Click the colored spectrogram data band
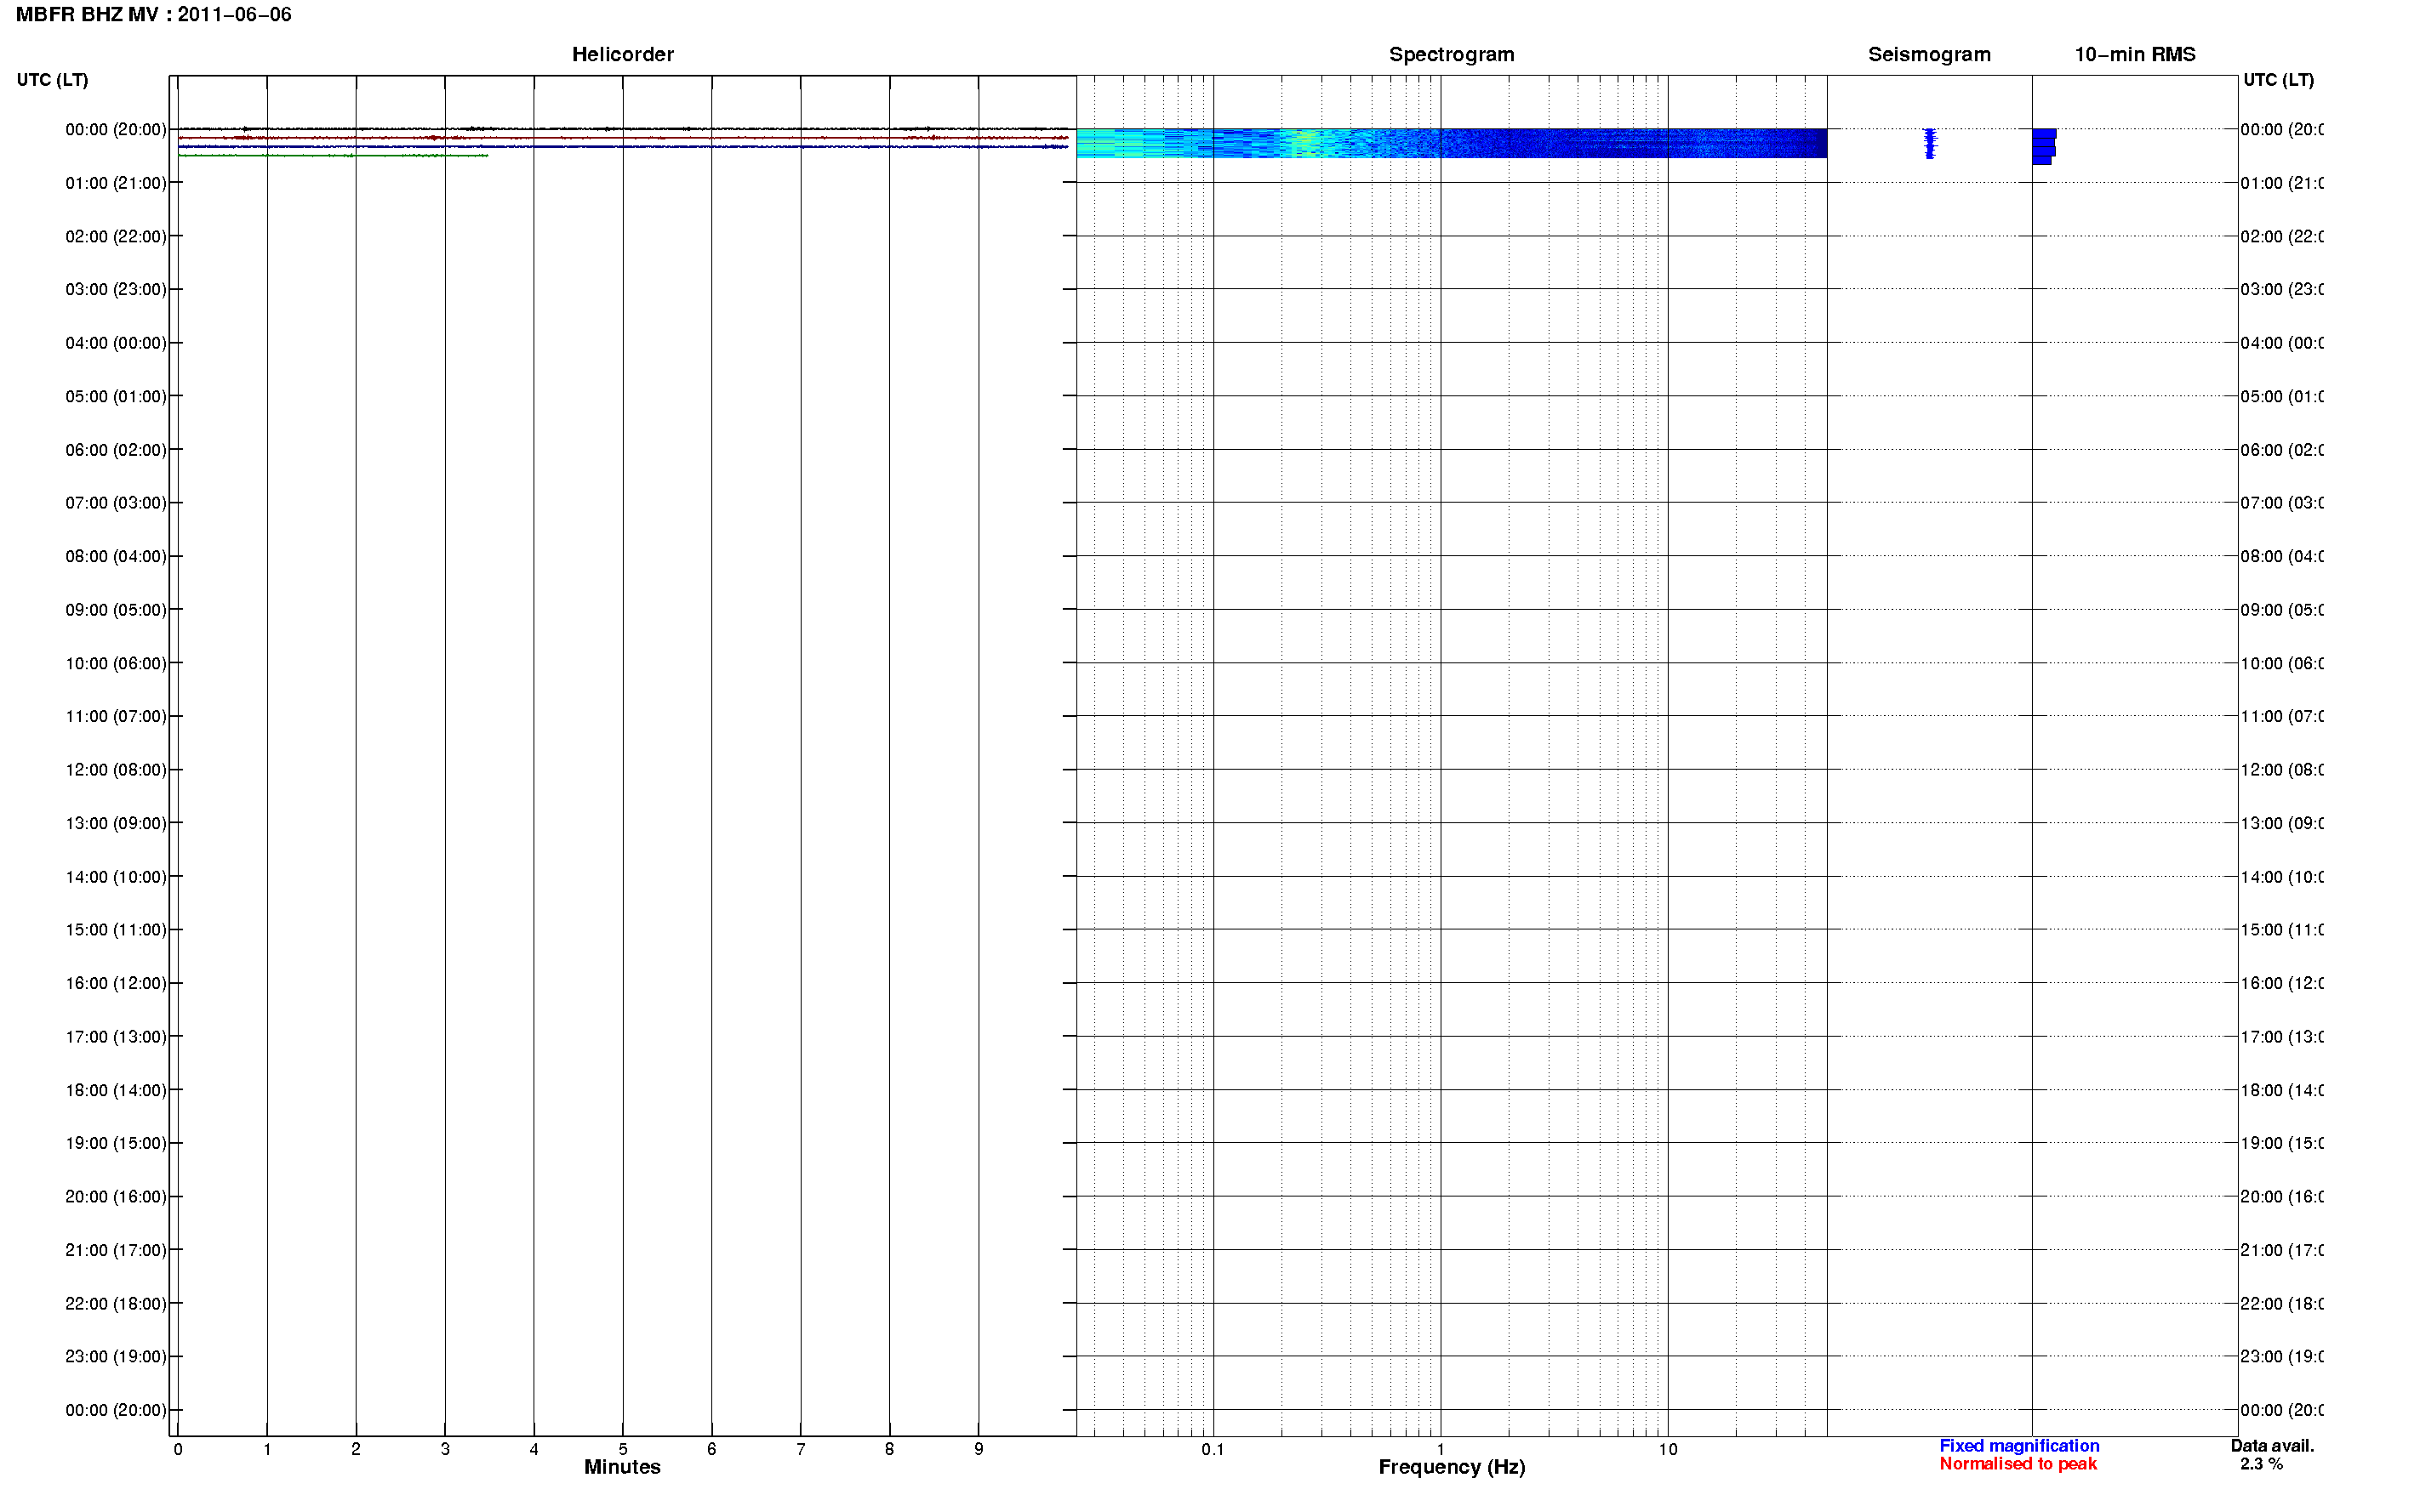The height and width of the screenshot is (1512, 2420). [1452, 143]
